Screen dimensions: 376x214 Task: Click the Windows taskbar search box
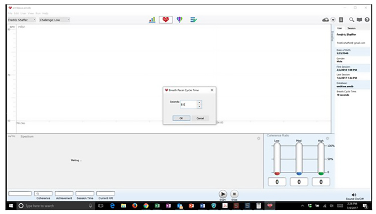click(55, 205)
